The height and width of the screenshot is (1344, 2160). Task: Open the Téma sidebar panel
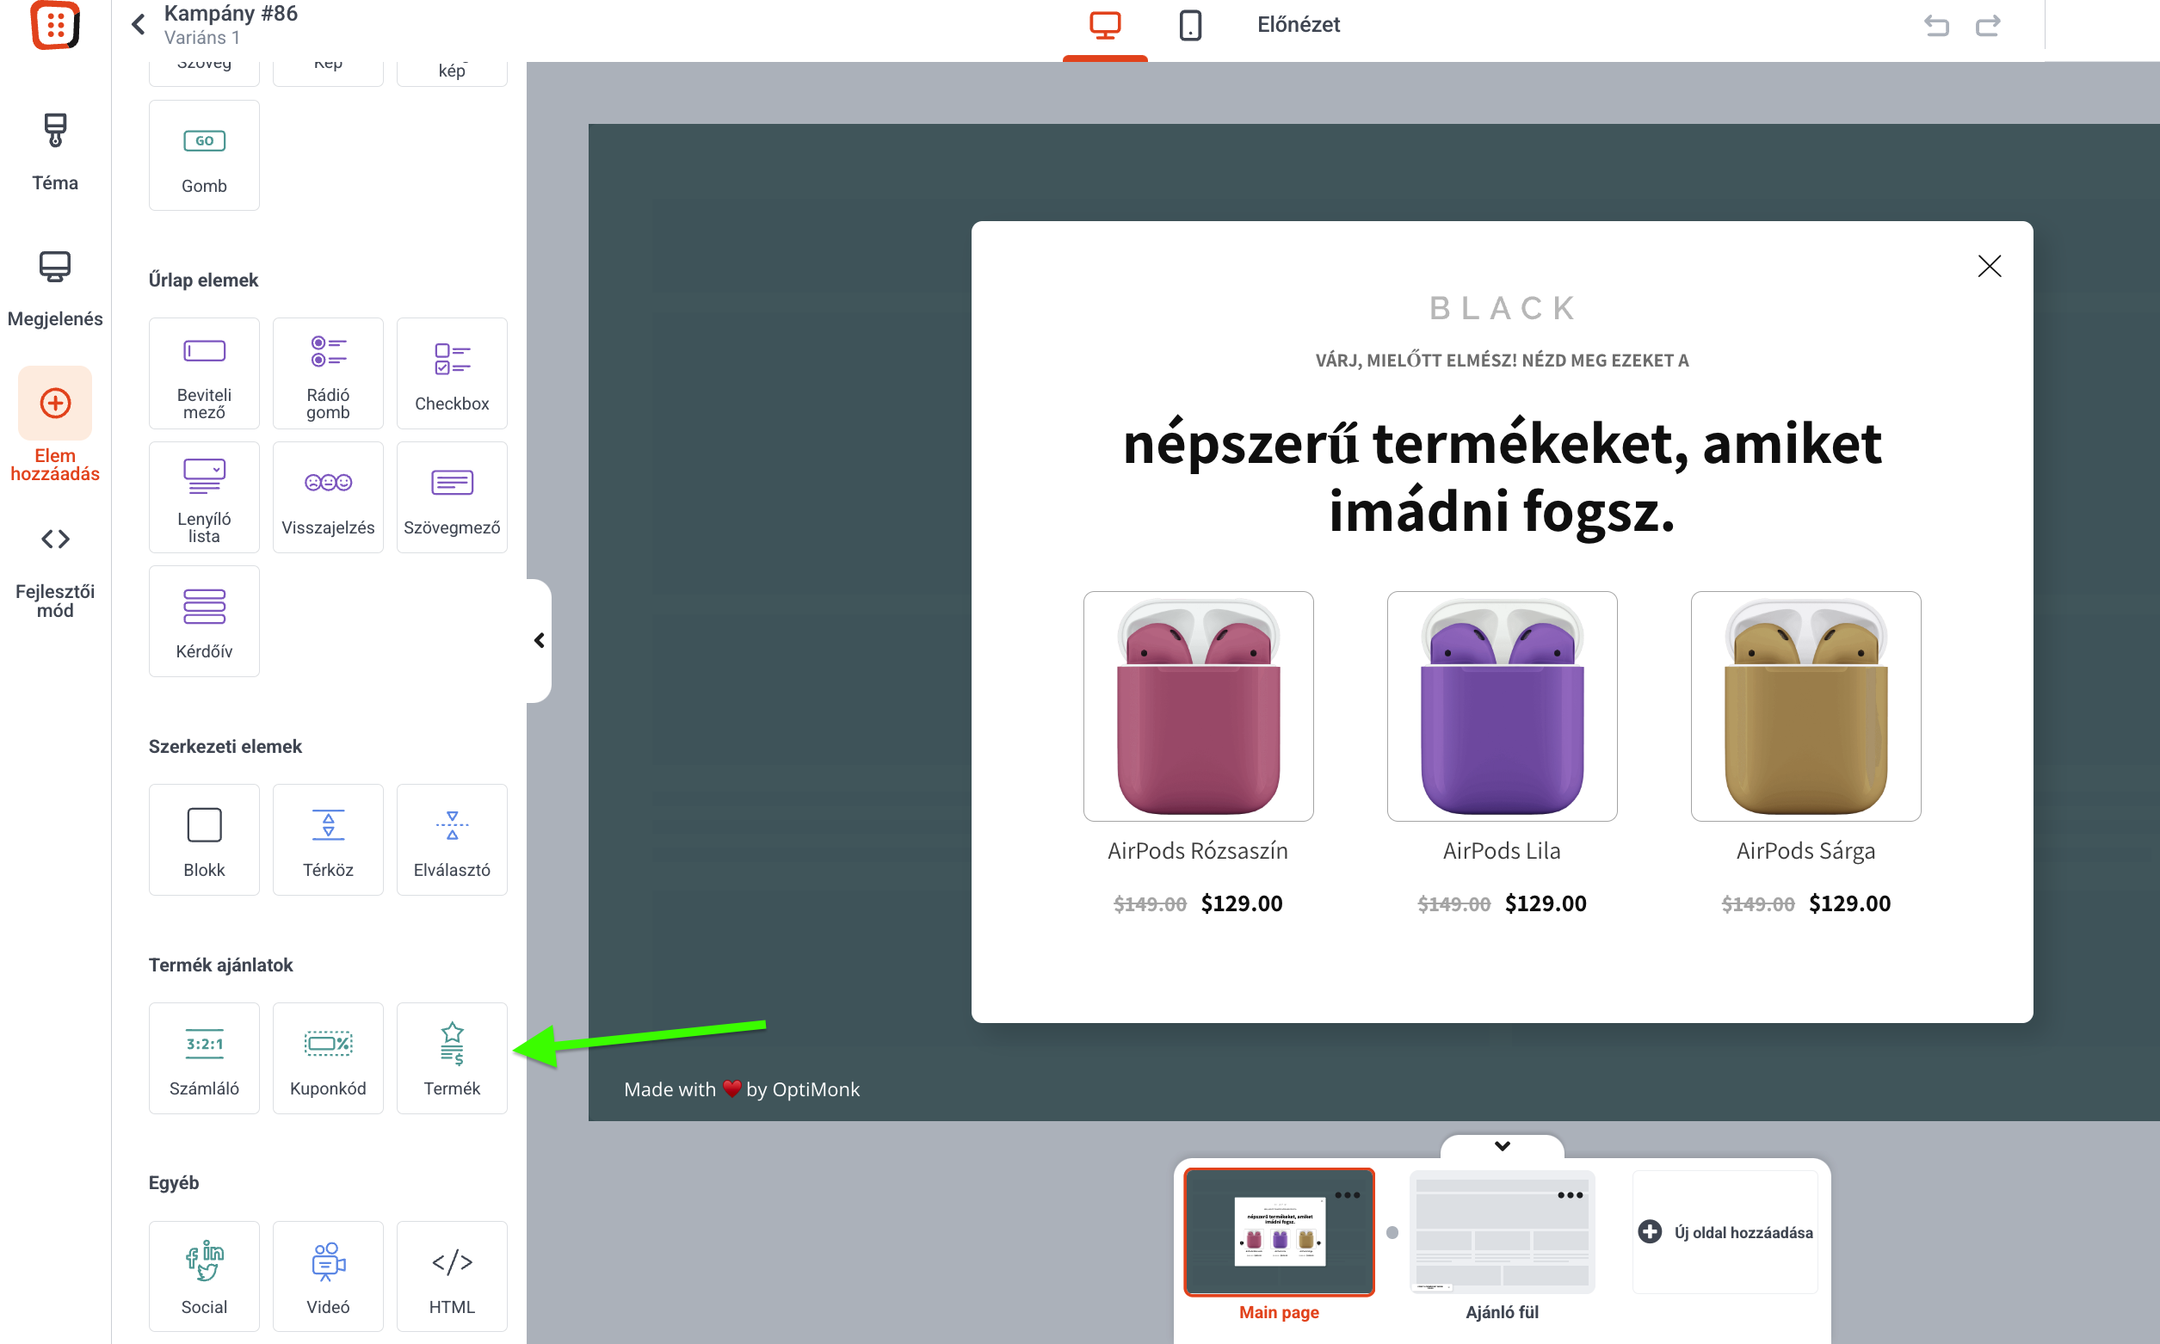[55, 152]
